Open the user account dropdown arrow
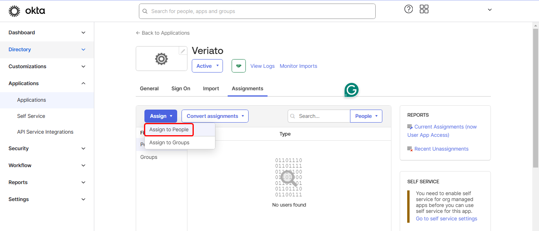 coord(490,10)
